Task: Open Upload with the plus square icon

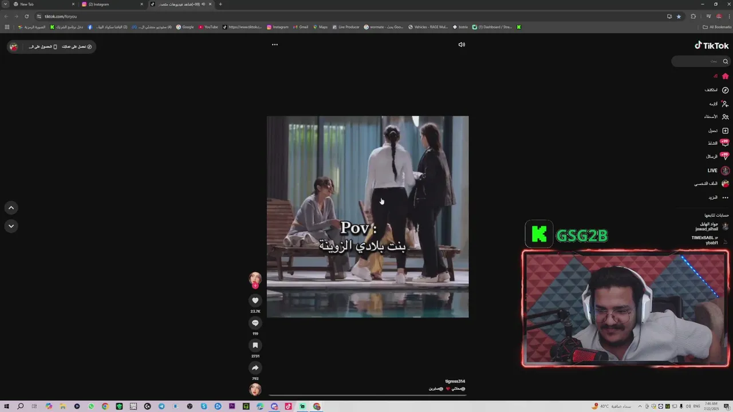Action: 725,130
